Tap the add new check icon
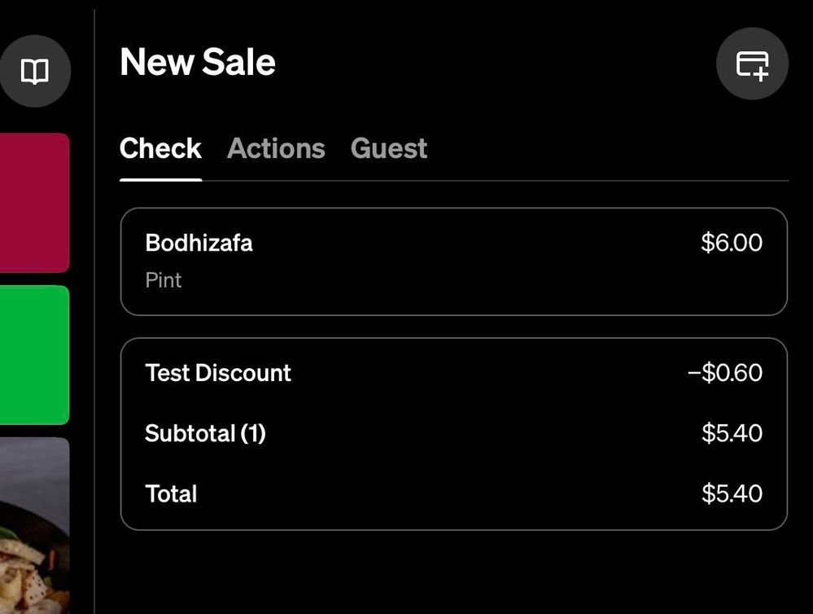813x614 pixels. [752, 64]
